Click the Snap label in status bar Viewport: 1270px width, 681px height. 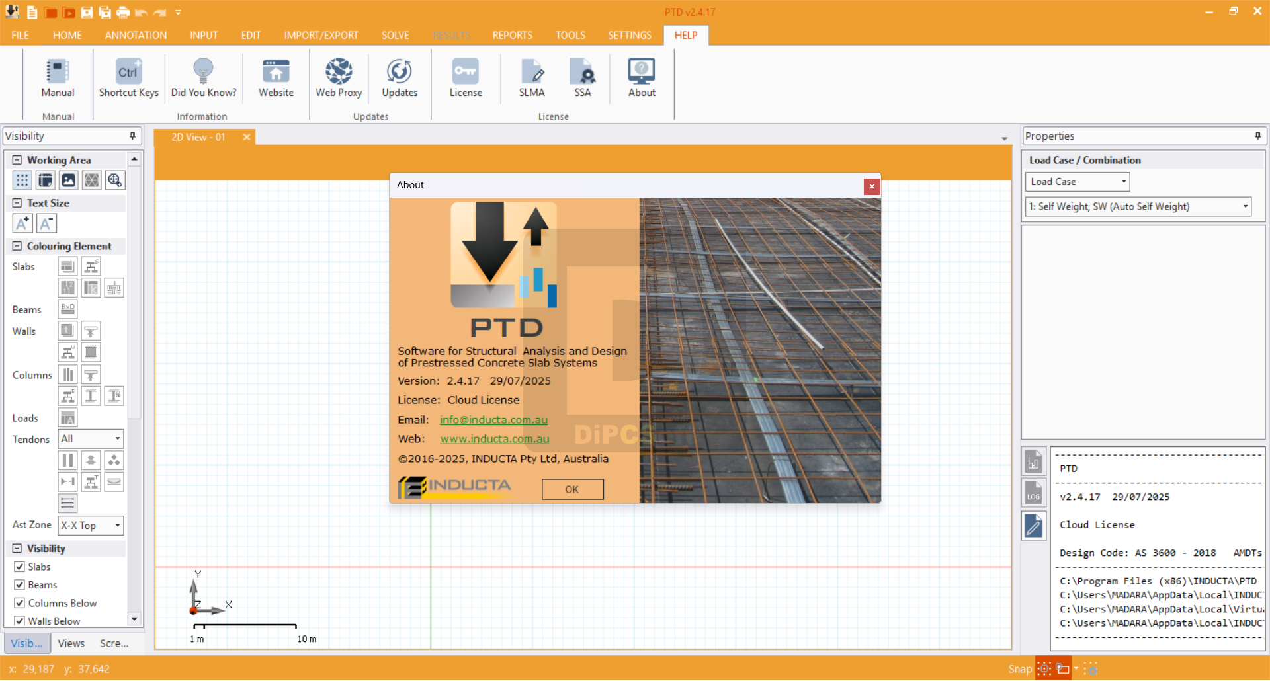coord(1020,669)
